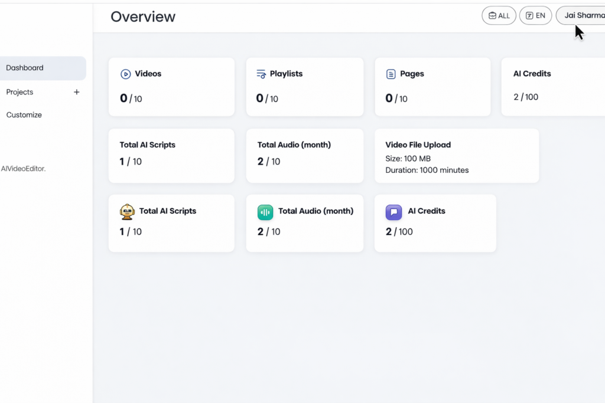Viewport: 605px width, 403px height.
Task: Click the AIVideoEditor brand link
Action: pos(23,169)
